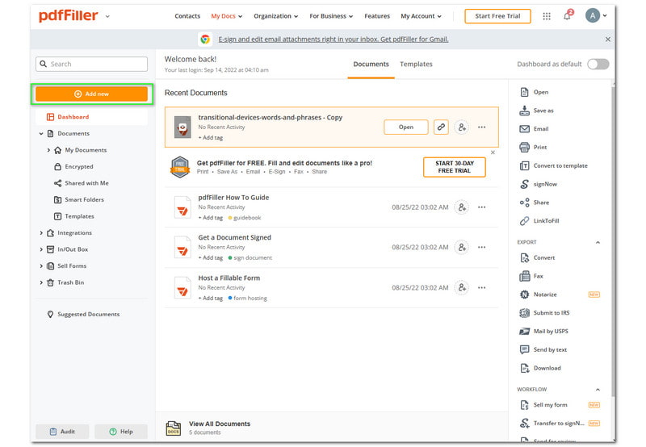Screen dimensions: 646x447
Task: Expand My Documents tree chevron
Action: (48, 150)
